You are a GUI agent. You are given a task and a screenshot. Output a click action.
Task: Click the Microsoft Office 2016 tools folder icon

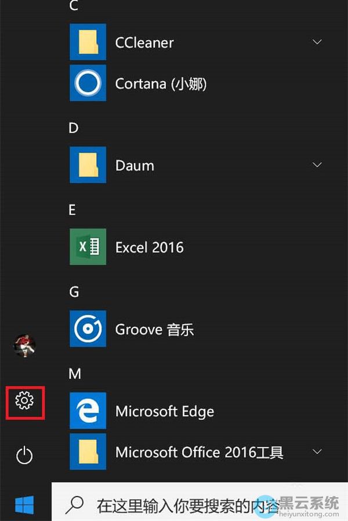coord(88,452)
